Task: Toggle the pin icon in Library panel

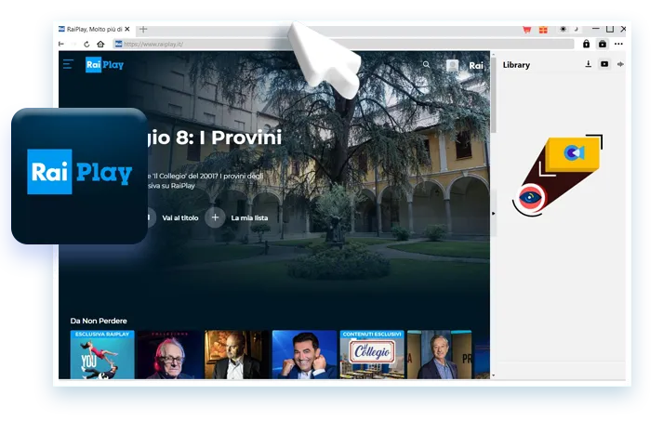Action: tap(620, 64)
